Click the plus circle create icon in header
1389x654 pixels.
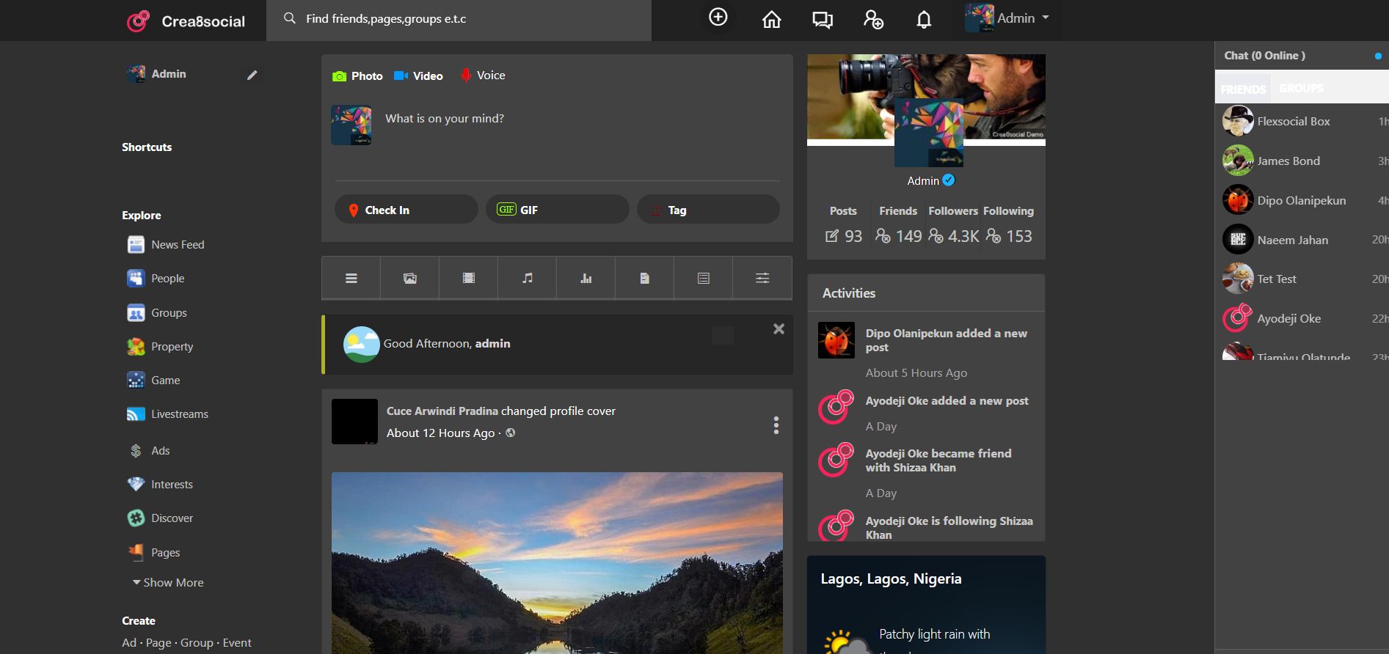point(718,17)
